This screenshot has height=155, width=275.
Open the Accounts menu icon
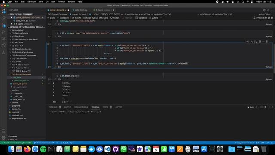pyautogui.click(x=3, y=131)
